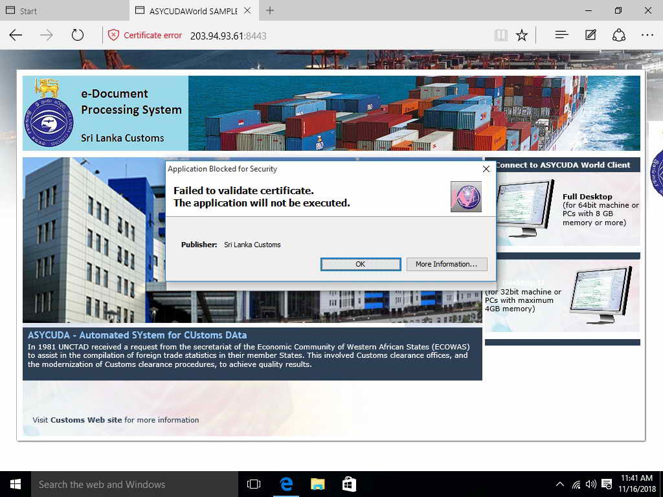
Task: Click the red Certificate error shield
Action: point(113,35)
